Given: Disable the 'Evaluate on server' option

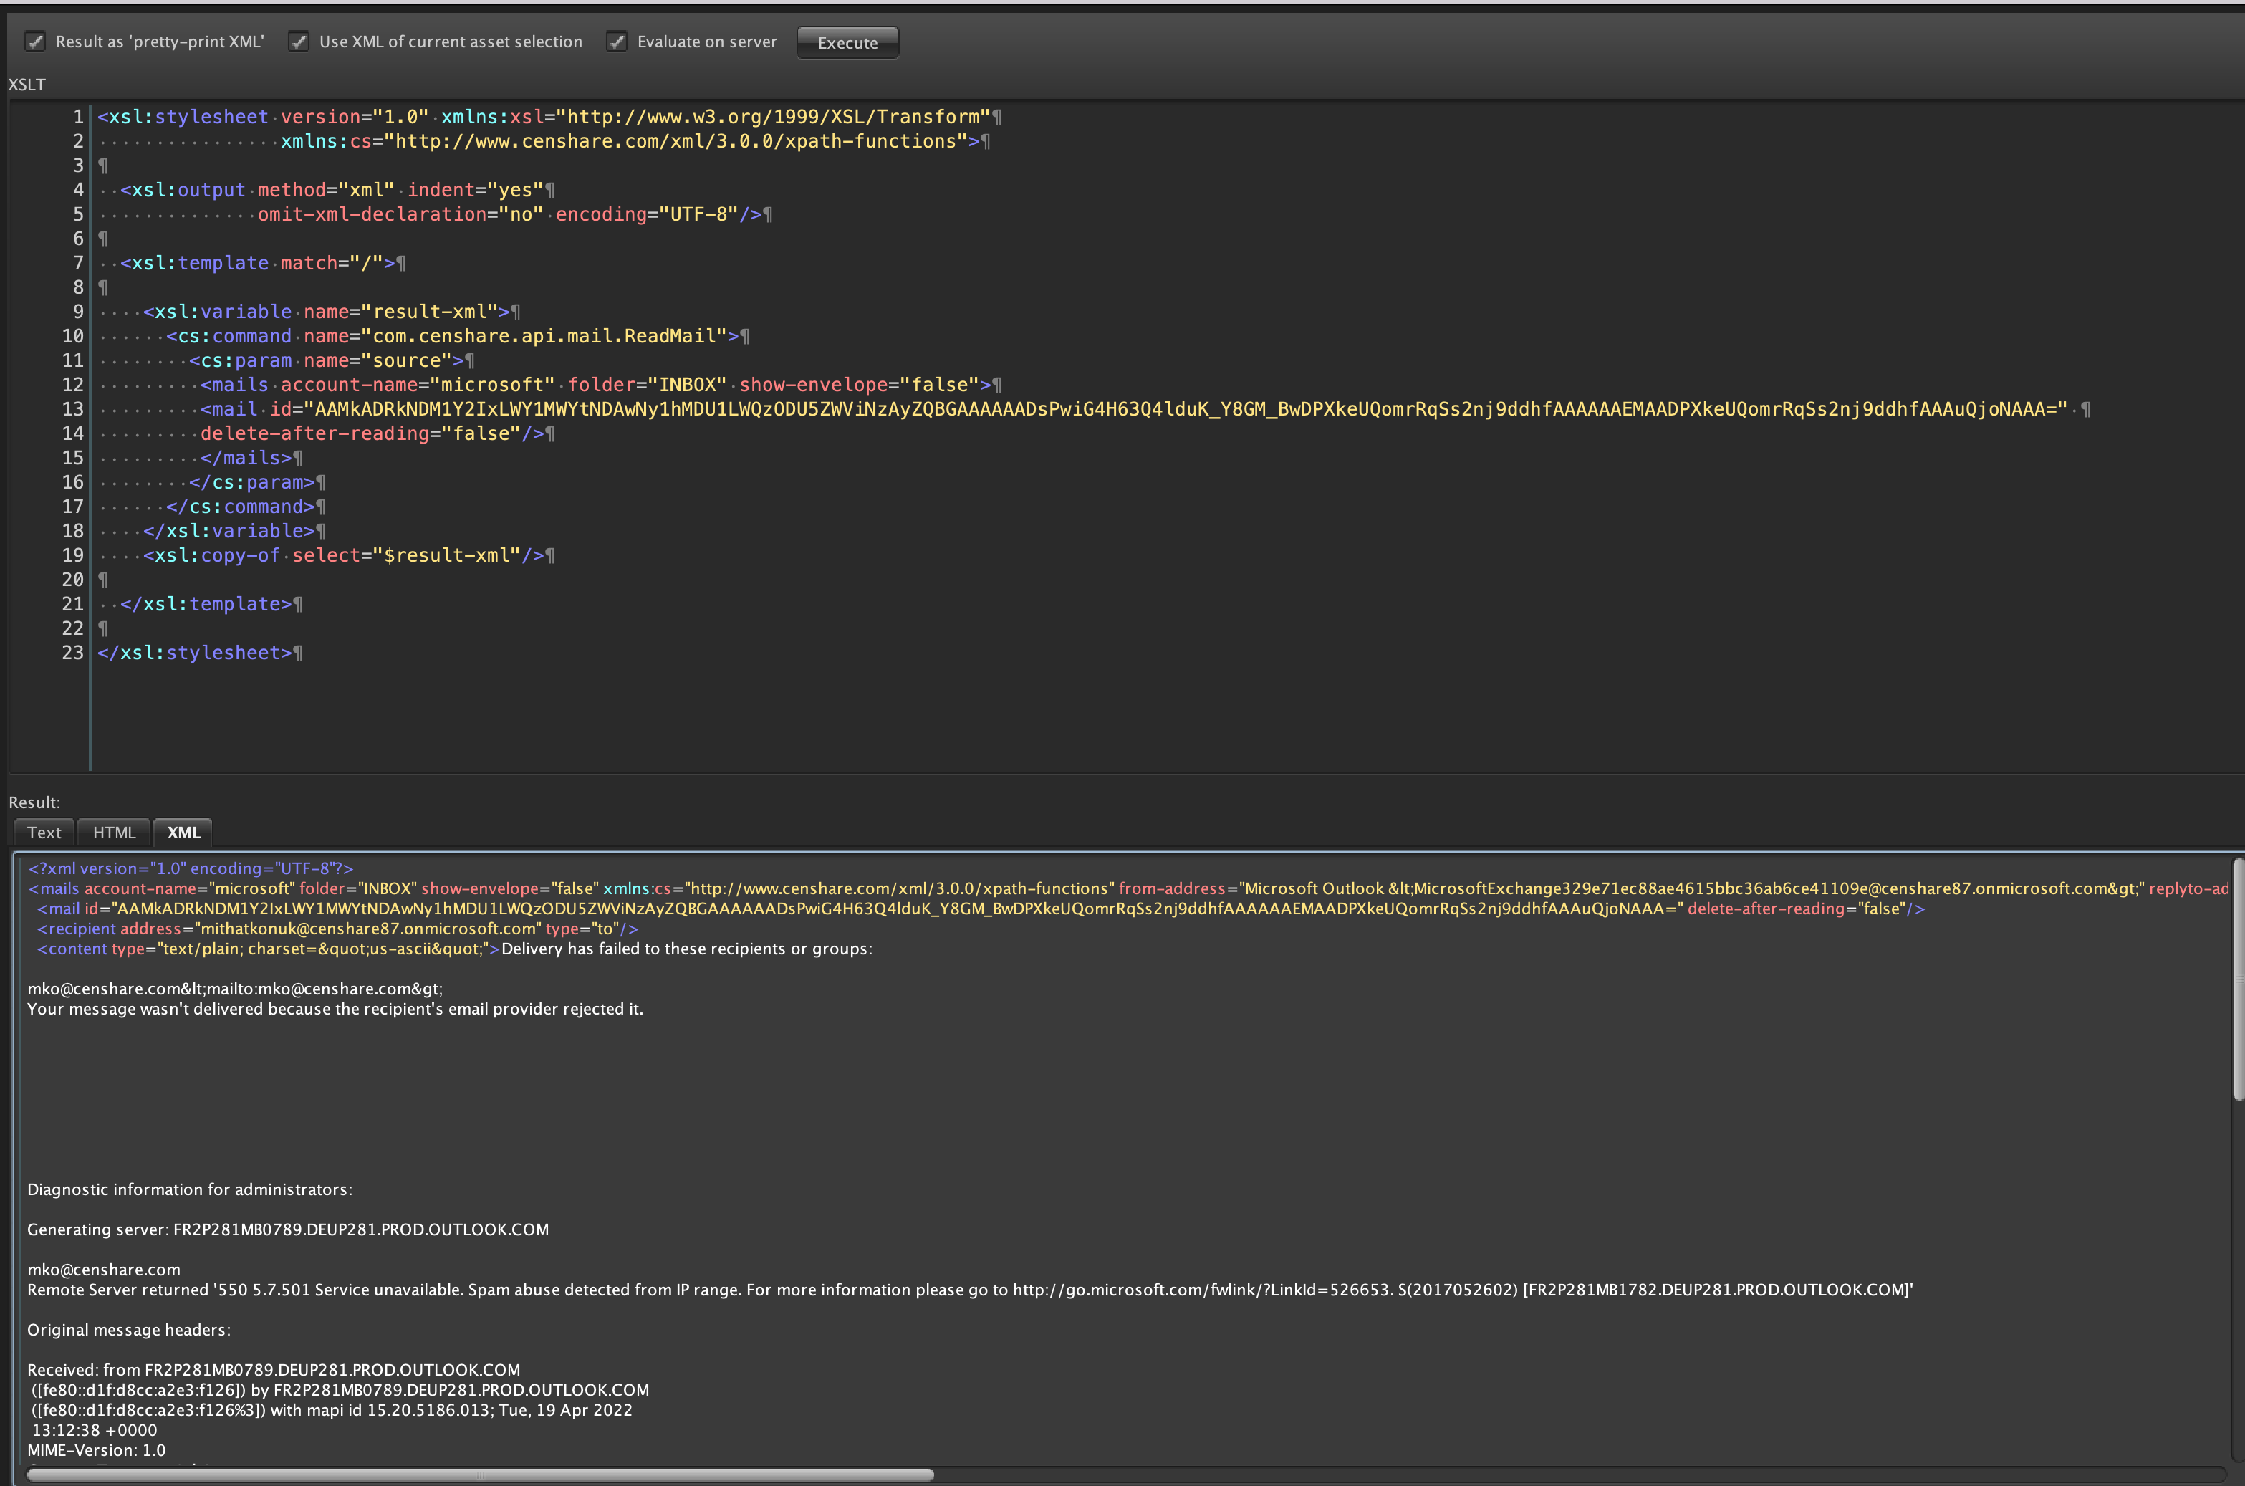Looking at the screenshot, I should click(x=617, y=42).
